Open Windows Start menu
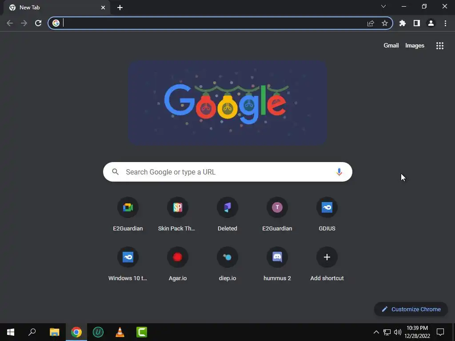 [x=11, y=332]
